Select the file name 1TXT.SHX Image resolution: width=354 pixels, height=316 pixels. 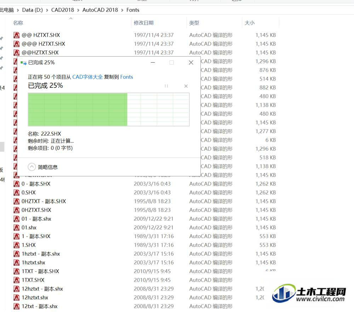[33, 280]
